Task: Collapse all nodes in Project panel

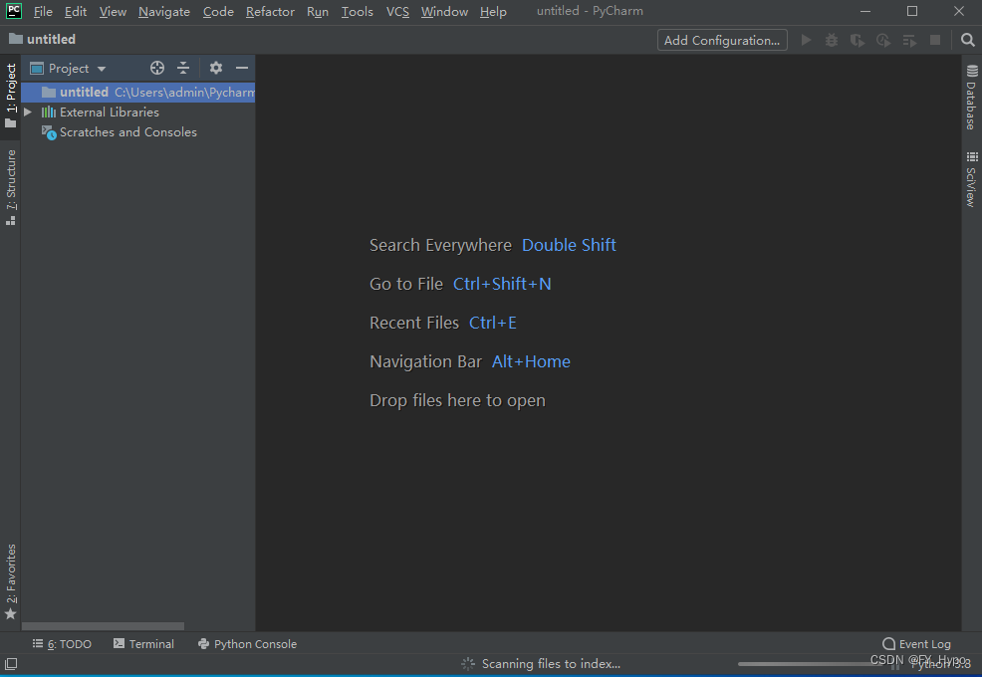Action: click(x=183, y=68)
